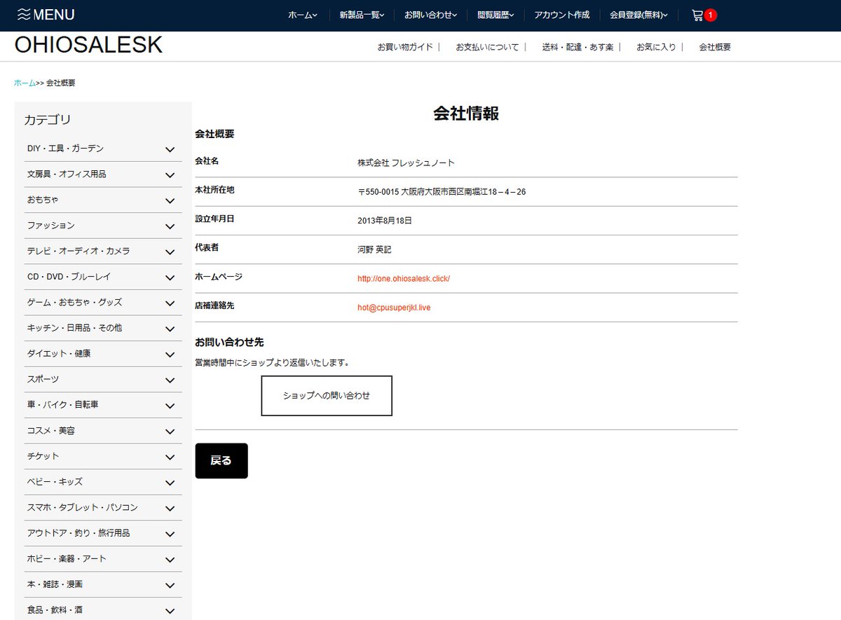
Task: Expand the DIY・工具・ガーデン category
Action: coord(103,149)
